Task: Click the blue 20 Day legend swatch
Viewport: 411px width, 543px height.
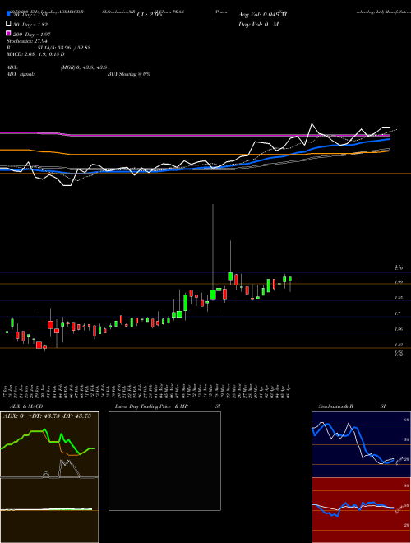Action: pos(8,14)
